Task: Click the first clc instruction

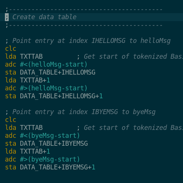Action: point(11,49)
